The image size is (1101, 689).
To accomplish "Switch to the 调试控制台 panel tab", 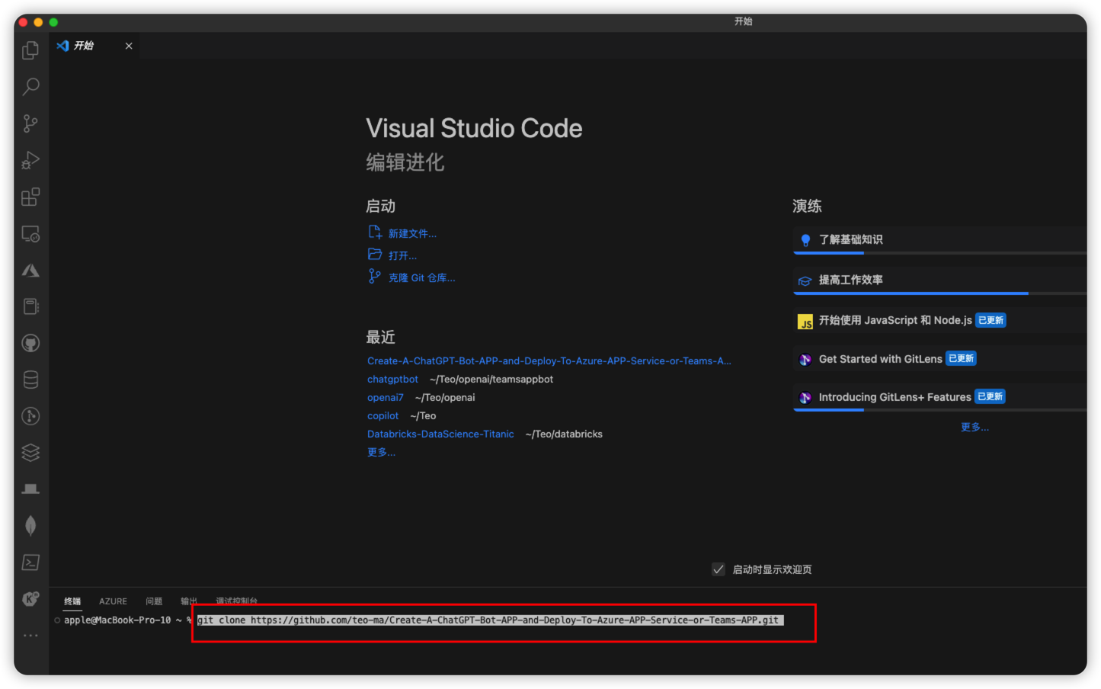I will (236, 601).
